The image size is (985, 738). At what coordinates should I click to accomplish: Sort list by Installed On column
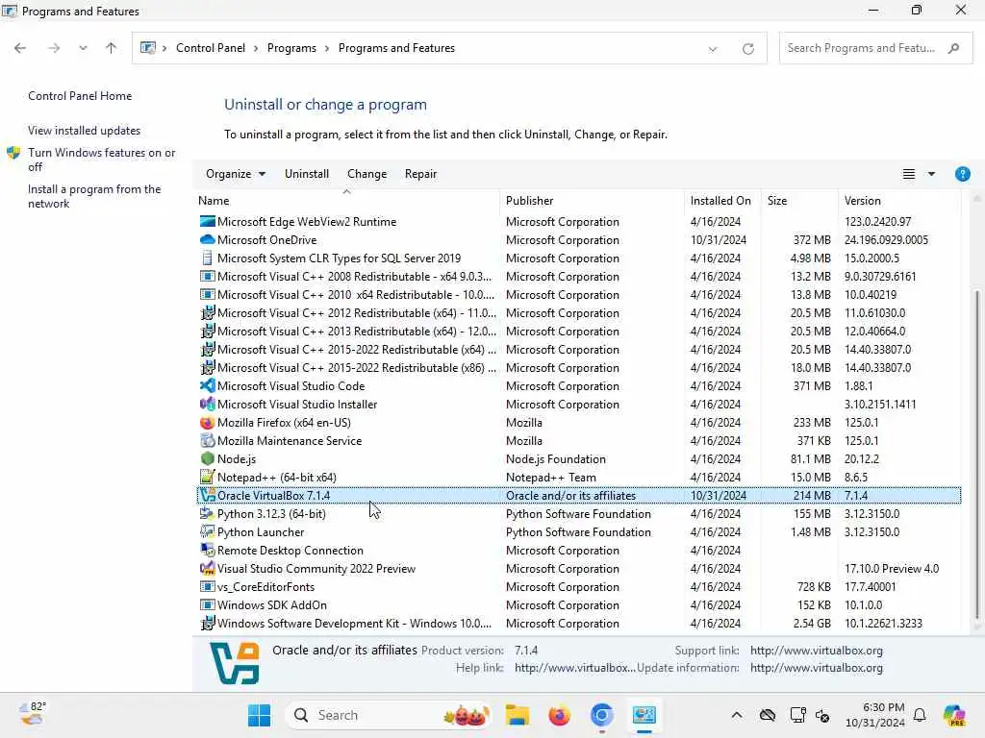coord(722,201)
